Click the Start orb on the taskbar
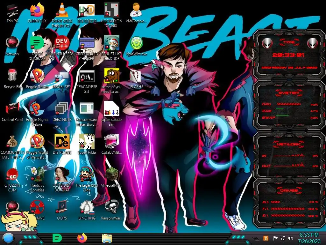This screenshot has width=326, height=245. point(8,239)
